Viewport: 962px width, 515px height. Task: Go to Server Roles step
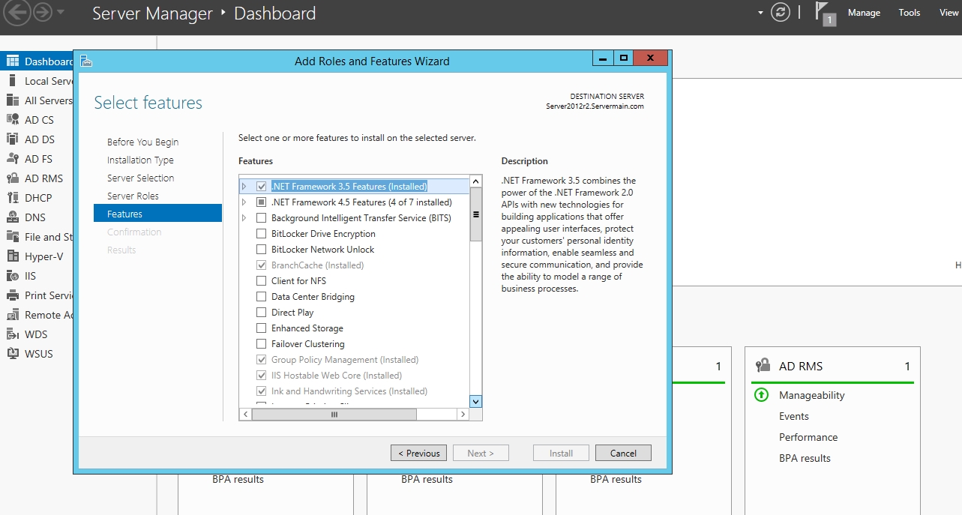(133, 196)
